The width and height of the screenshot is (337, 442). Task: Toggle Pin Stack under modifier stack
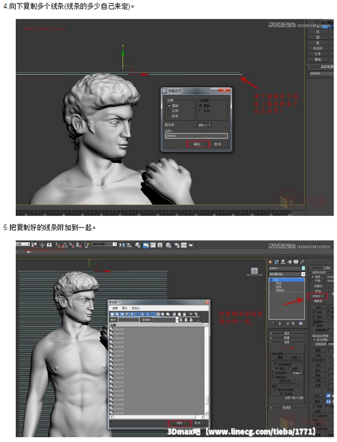[272, 324]
